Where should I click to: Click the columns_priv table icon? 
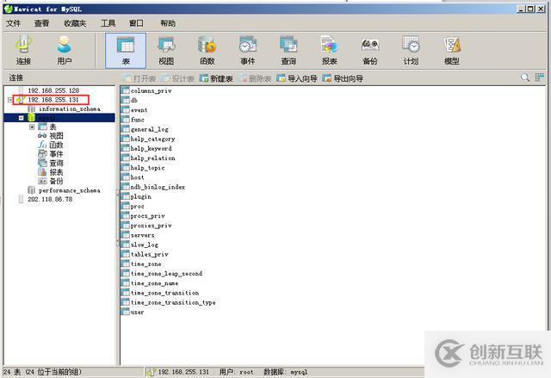tap(126, 90)
